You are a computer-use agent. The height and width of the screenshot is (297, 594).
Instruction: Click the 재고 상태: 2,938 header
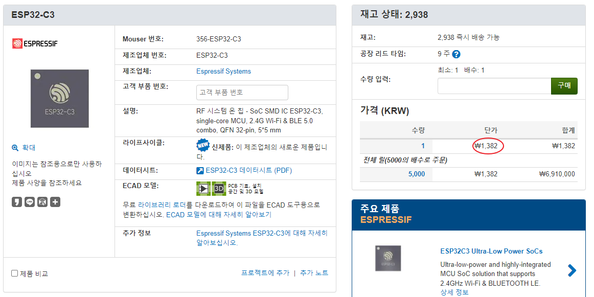tap(394, 15)
